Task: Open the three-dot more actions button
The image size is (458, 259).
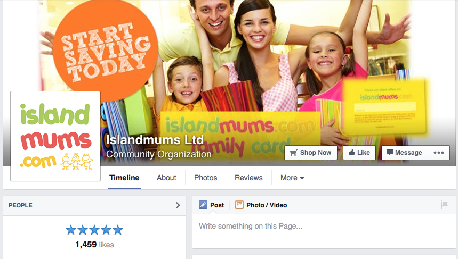Action: pyautogui.click(x=439, y=153)
